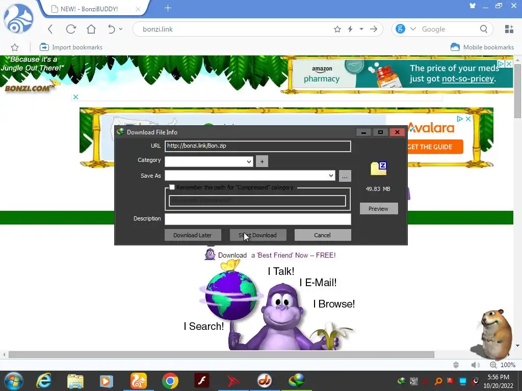Open the home page icon
This screenshot has width=522, height=391.
point(91,29)
